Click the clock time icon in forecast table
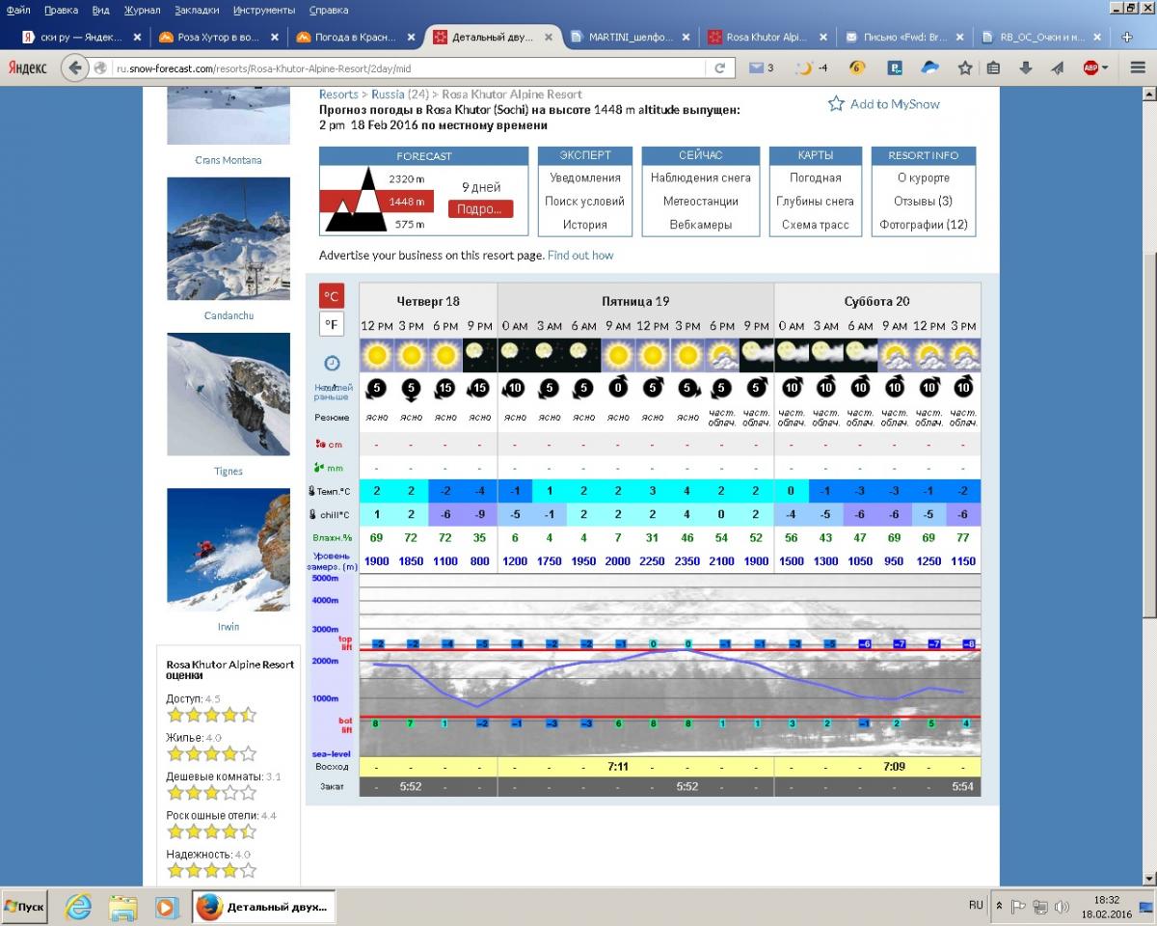1157x926 pixels. (332, 363)
